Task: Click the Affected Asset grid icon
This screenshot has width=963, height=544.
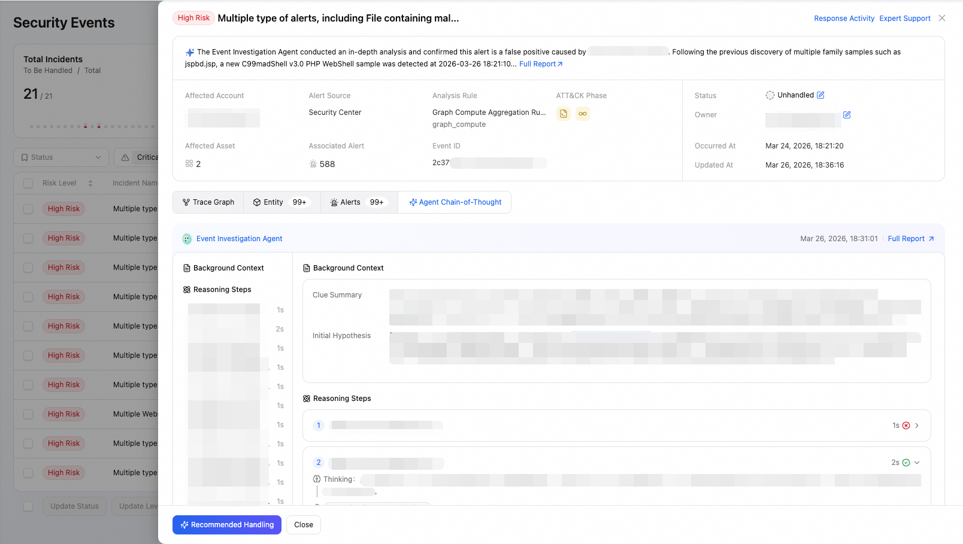Action: [x=189, y=163]
